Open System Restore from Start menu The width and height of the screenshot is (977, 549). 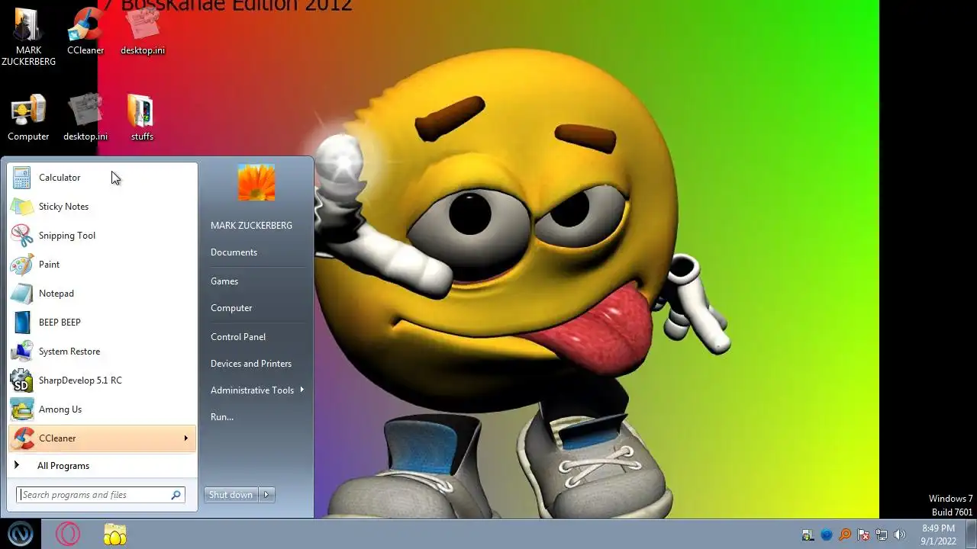102,352
